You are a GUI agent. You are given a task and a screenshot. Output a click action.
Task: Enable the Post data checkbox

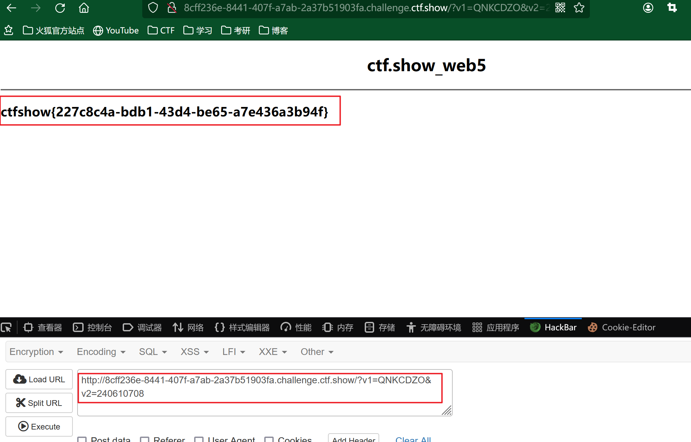point(82,439)
